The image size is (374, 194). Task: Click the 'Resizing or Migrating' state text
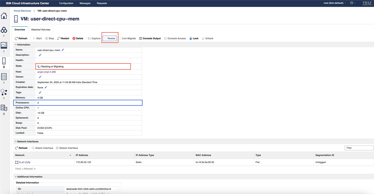pos(52,67)
